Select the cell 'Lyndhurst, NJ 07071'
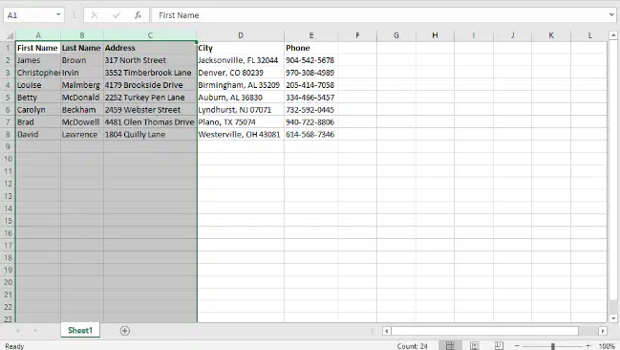Screen dimensions: 620x350 pos(241,110)
